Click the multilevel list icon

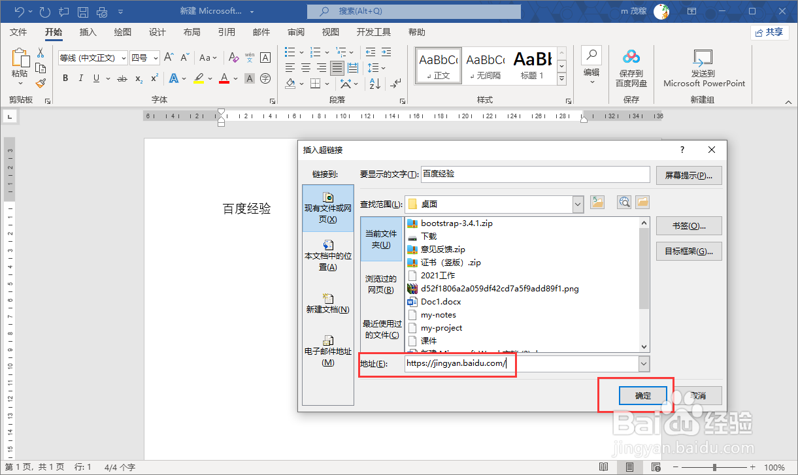(x=340, y=52)
